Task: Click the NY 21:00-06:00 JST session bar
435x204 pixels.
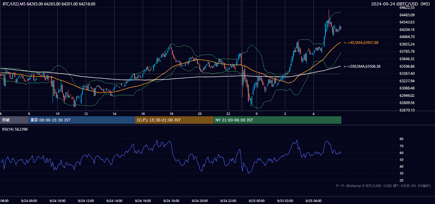Action: coord(277,120)
